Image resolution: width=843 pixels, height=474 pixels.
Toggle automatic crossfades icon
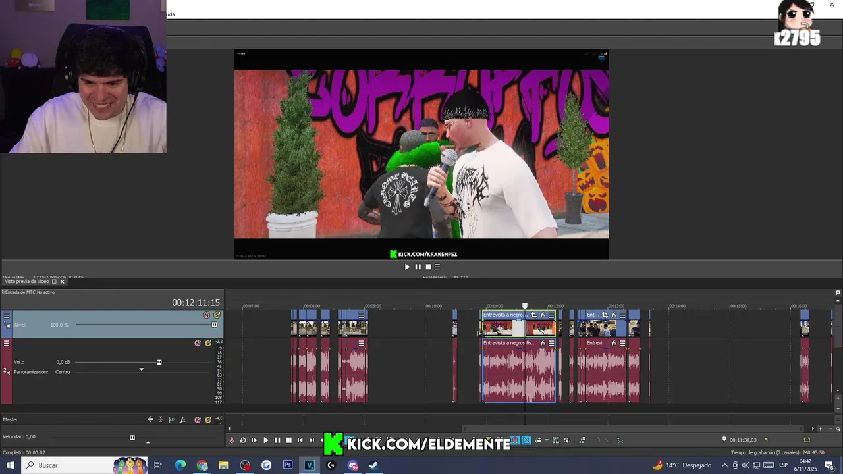click(x=526, y=440)
